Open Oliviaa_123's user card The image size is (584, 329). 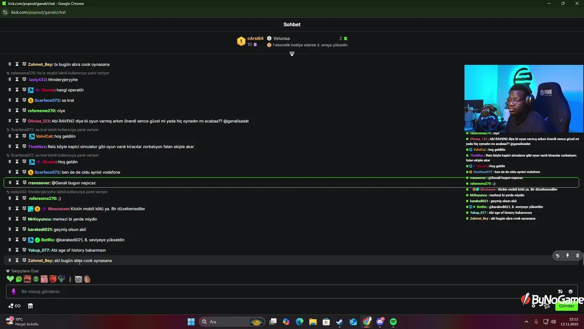39,121
